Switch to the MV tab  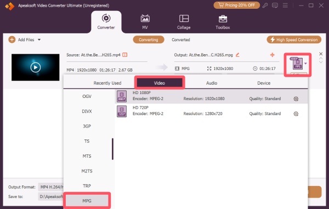click(145, 22)
